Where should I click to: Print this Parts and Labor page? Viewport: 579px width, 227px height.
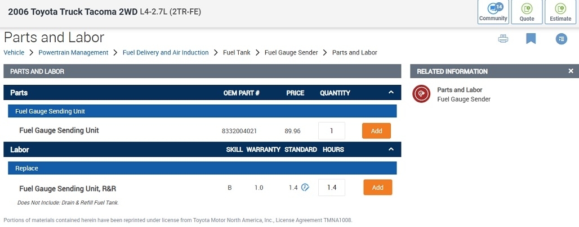(x=503, y=39)
